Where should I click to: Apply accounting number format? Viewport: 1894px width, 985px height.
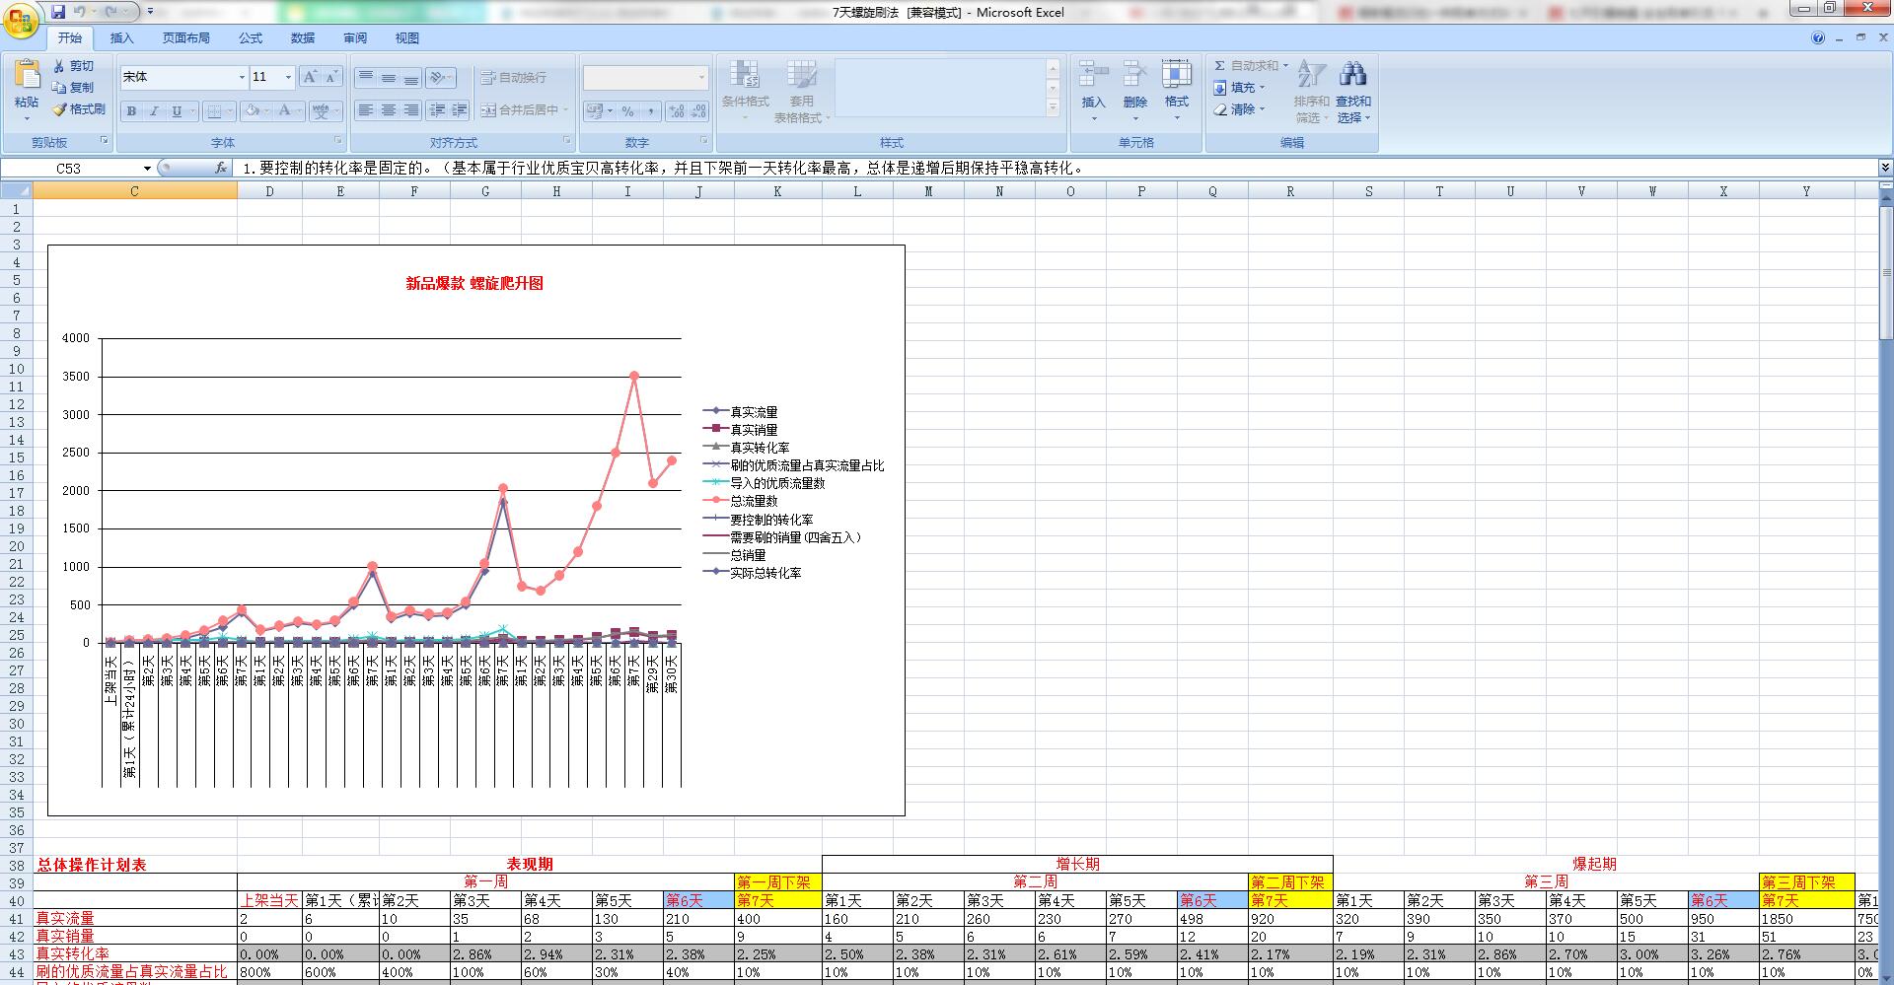click(x=595, y=111)
